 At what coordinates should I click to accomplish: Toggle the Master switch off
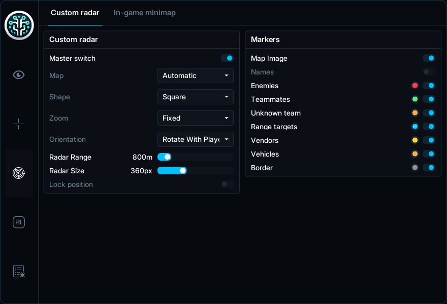(227, 58)
